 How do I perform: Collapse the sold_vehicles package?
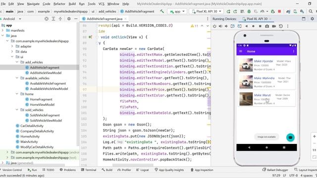(x=17, y=110)
